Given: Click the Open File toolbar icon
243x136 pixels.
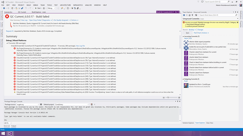Looking at the screenshot, I should [16, 8].
